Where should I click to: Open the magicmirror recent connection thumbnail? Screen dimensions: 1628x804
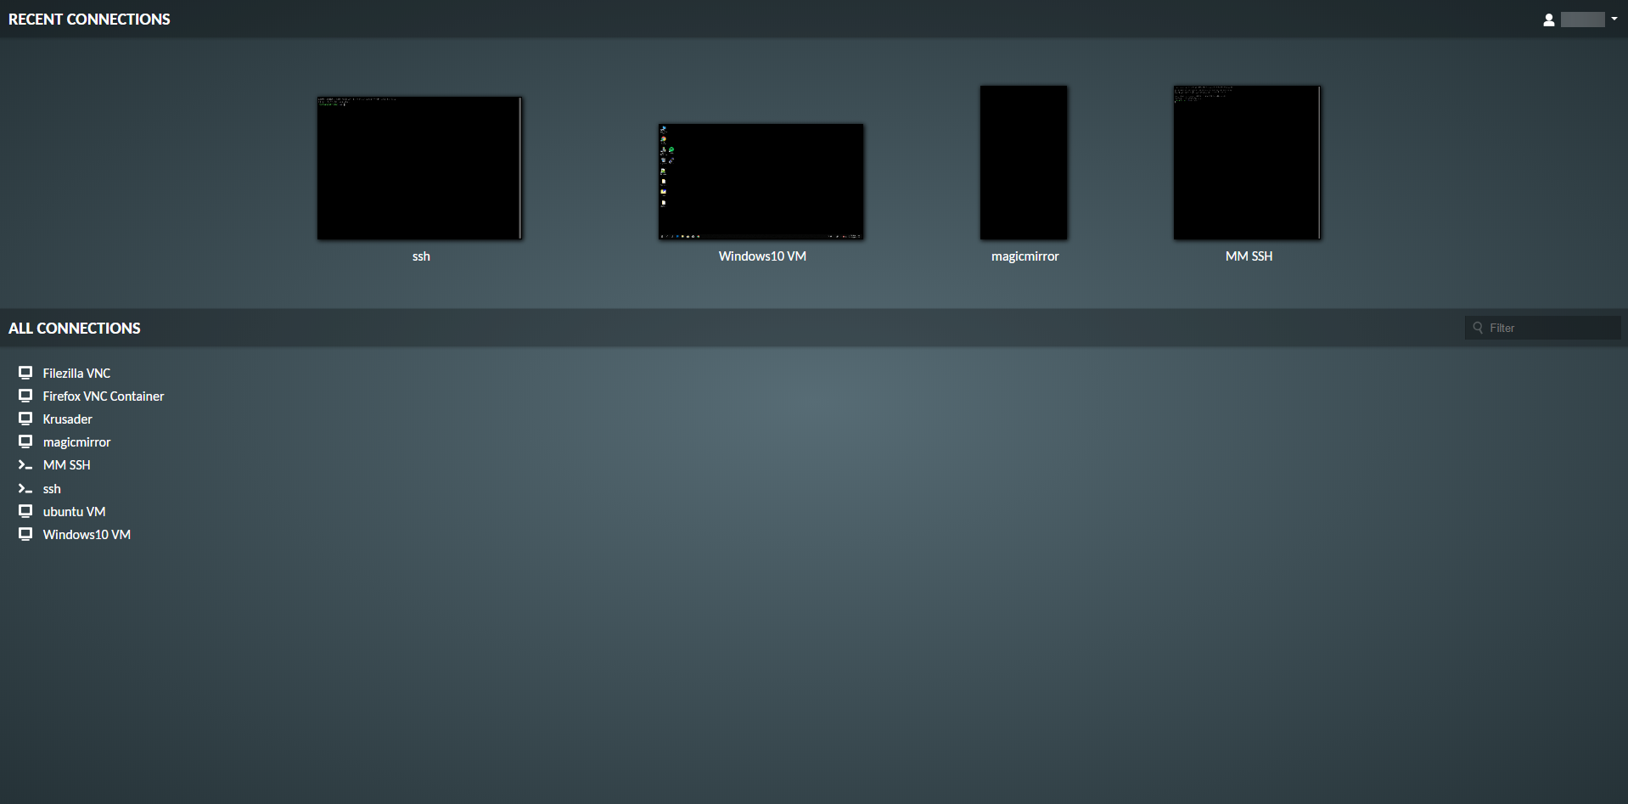point(1024,162)
